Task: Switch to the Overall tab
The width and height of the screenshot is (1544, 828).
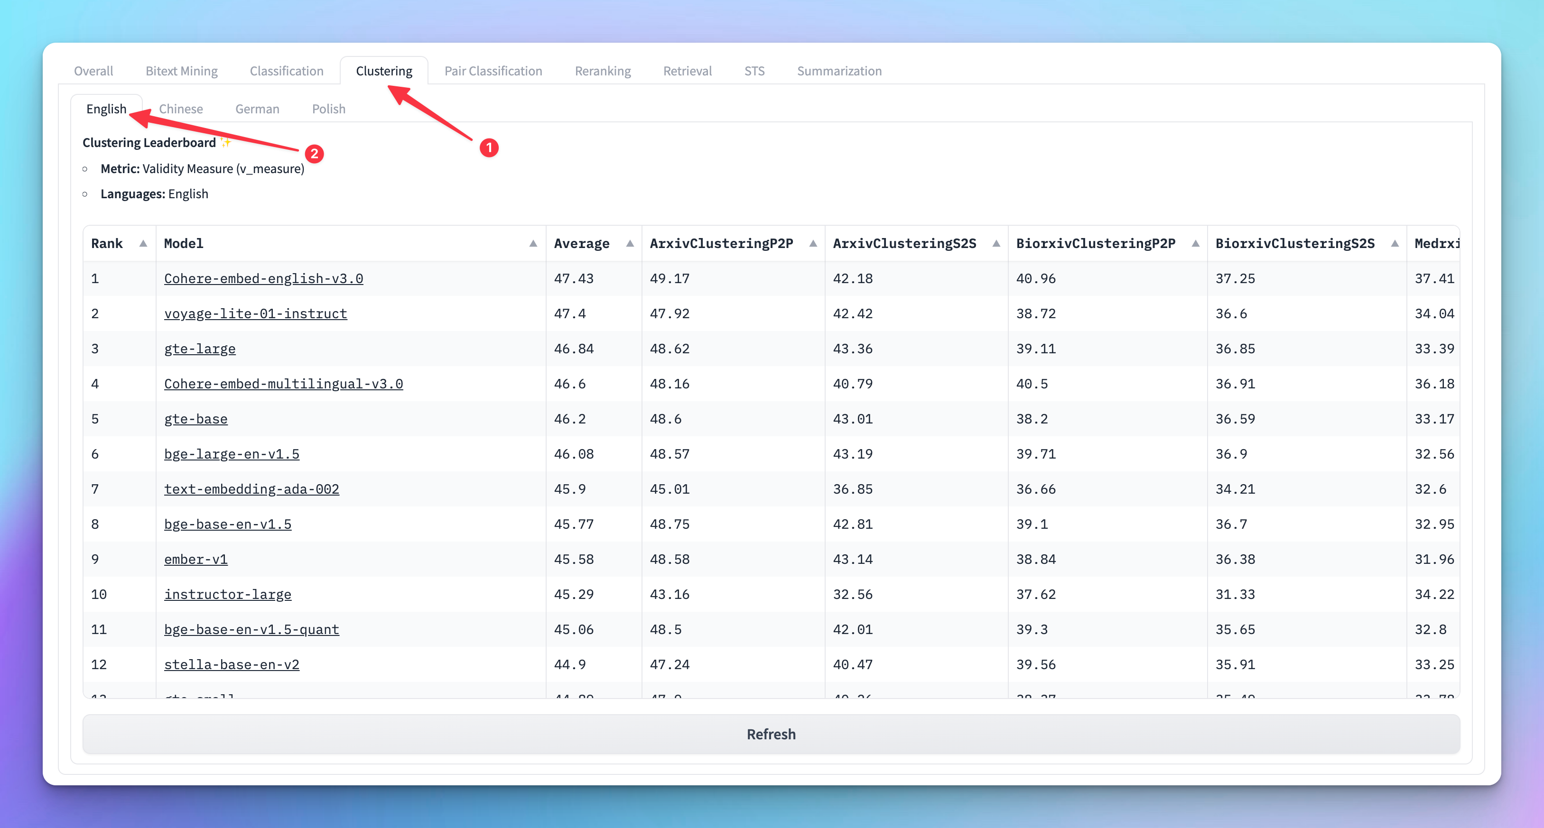Action: coord(93,71)
